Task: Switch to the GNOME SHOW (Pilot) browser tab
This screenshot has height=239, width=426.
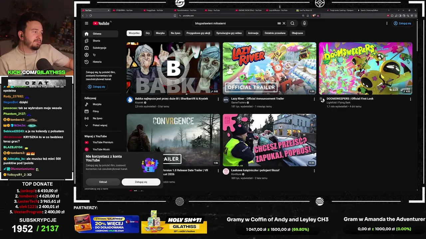Action: (x=249, y=10)
